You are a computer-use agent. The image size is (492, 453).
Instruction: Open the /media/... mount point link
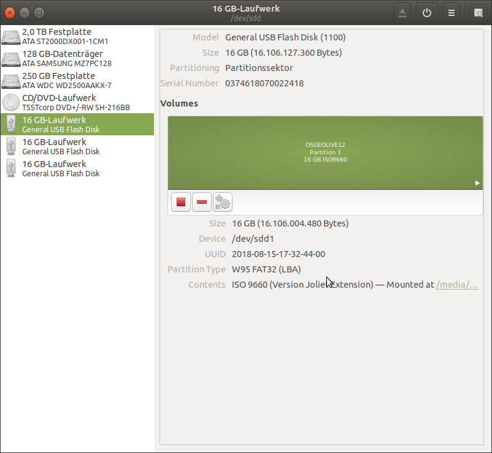(x=457, y=285)
